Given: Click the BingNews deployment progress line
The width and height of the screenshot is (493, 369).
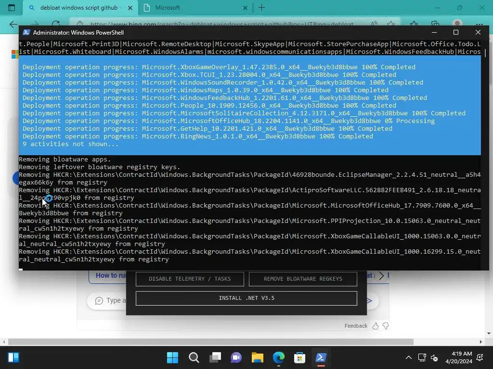Looking at the screenshot, I should tap(198, 136).
